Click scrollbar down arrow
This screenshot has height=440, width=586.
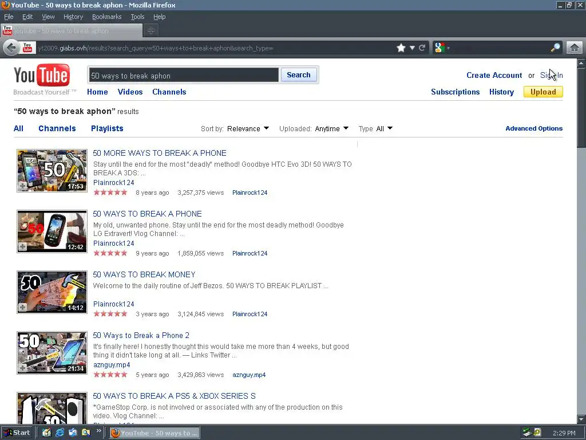click(x=581, y=419)
